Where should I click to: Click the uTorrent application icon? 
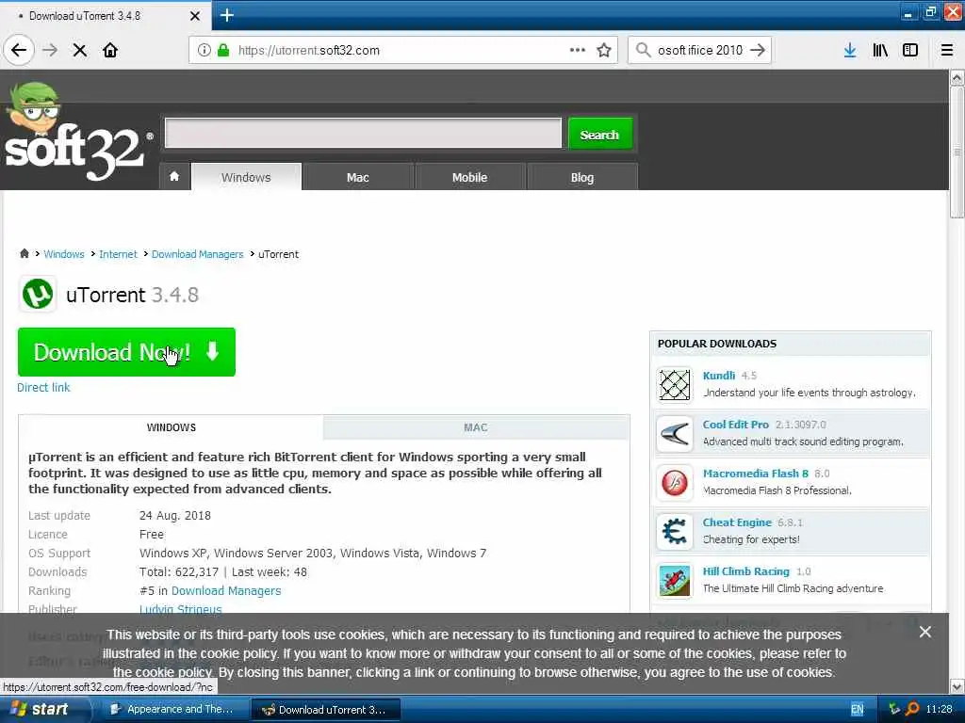[38, 294]
